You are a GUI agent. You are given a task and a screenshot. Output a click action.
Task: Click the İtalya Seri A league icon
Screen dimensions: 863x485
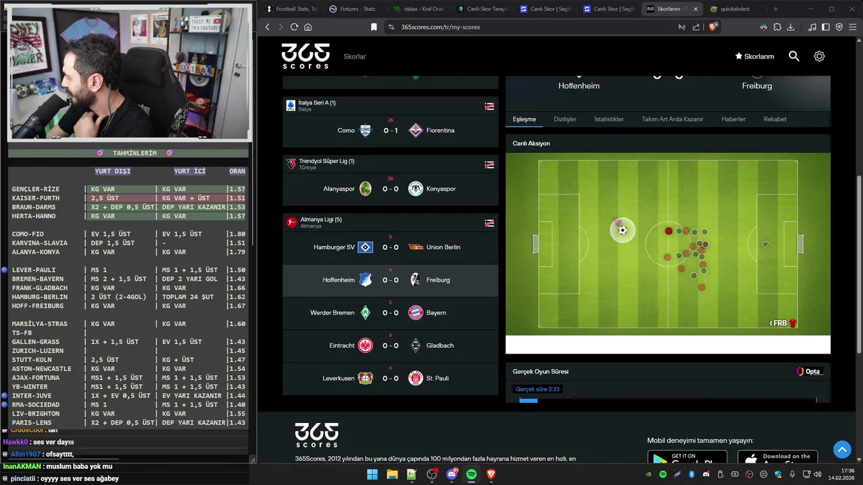point(291,105)
